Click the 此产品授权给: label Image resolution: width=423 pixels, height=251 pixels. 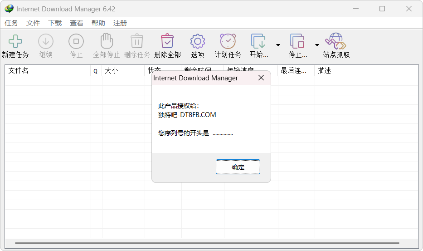pyautogui.click(x=178, y=106)
